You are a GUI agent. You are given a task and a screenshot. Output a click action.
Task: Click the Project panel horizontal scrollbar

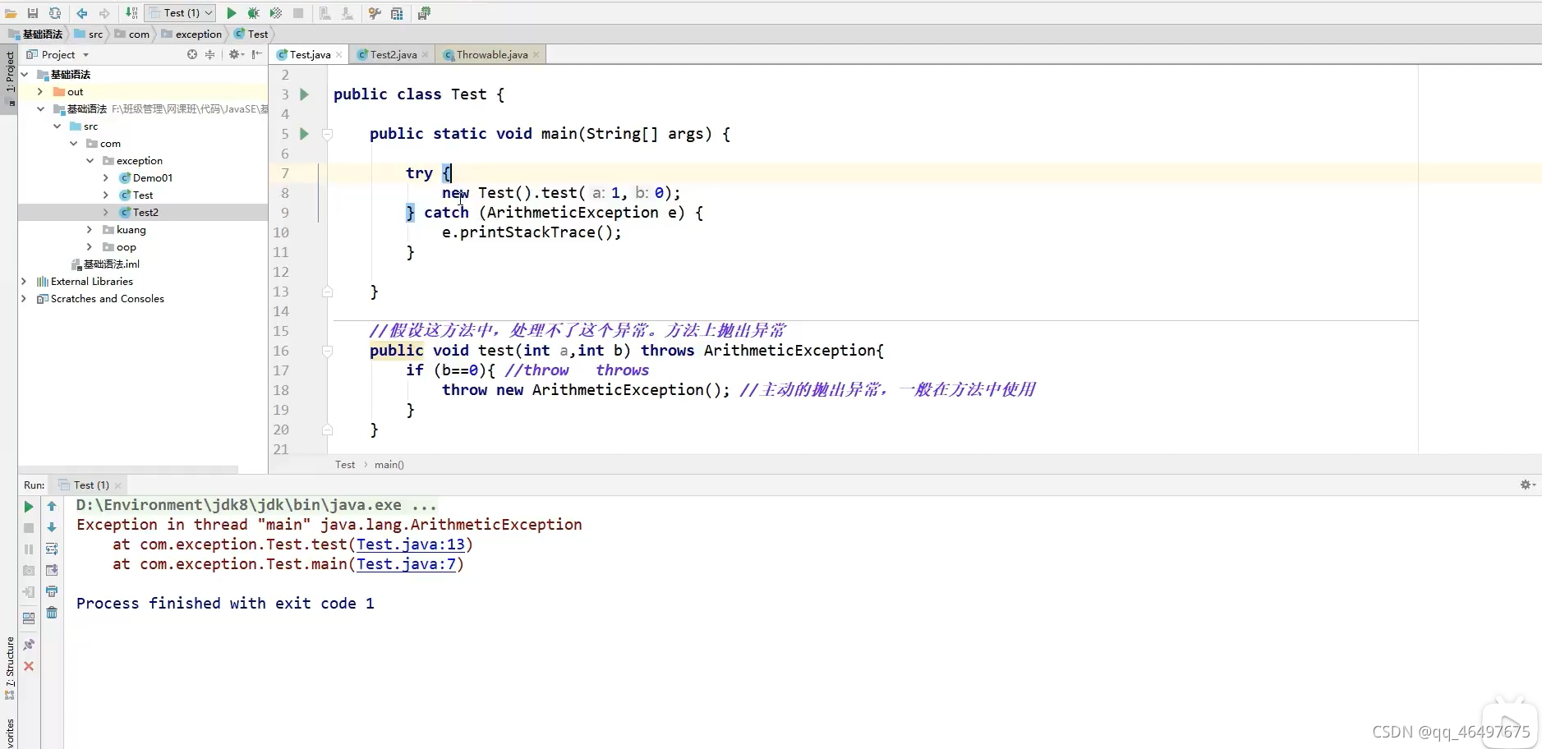coord(128,470)
